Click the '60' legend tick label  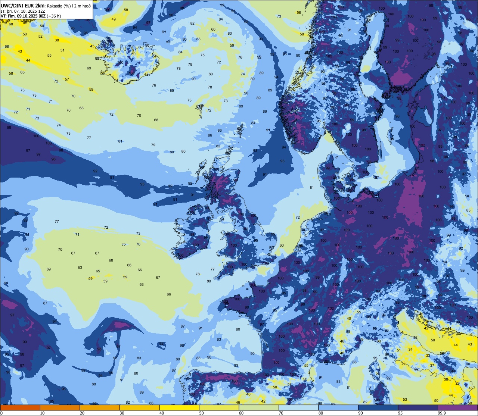pyautogui.click(x=241, y=413)
